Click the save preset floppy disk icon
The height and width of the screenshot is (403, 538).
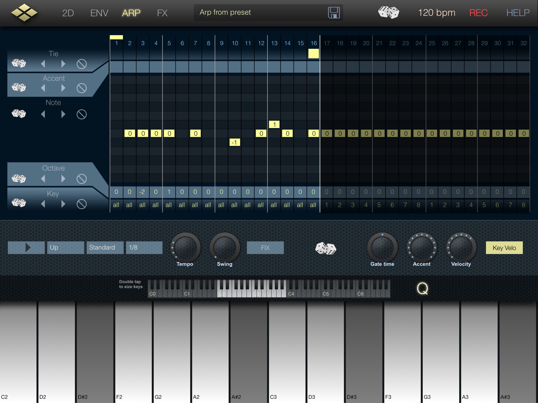tap(333, 12)
